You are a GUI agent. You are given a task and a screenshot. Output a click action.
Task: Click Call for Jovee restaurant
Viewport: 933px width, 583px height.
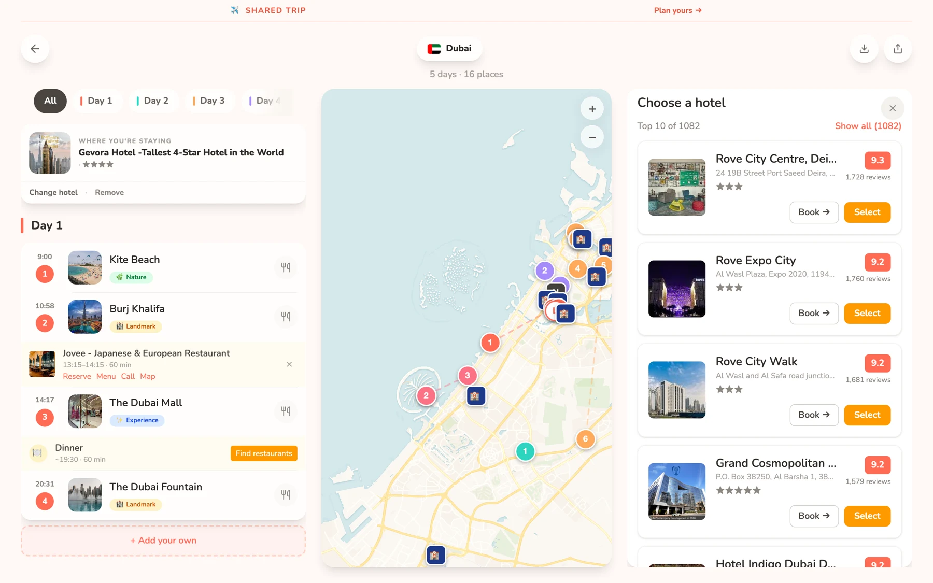tap(128, 376)
